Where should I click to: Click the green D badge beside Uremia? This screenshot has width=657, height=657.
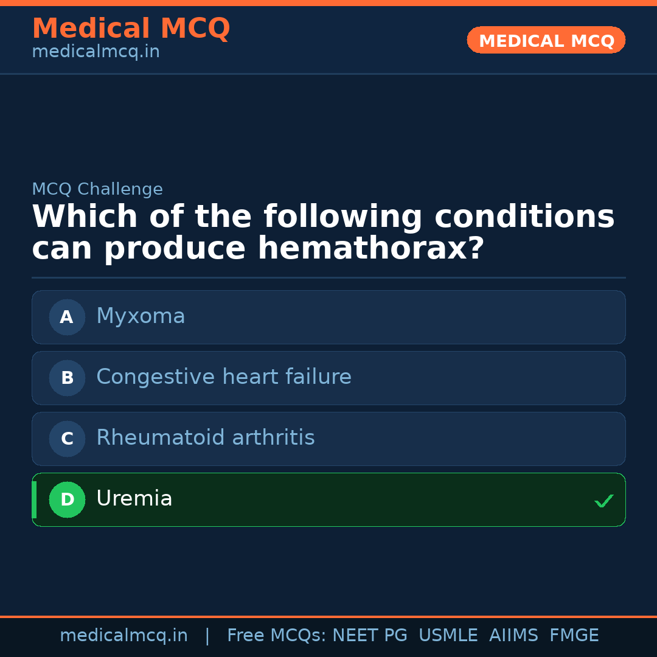67,499
